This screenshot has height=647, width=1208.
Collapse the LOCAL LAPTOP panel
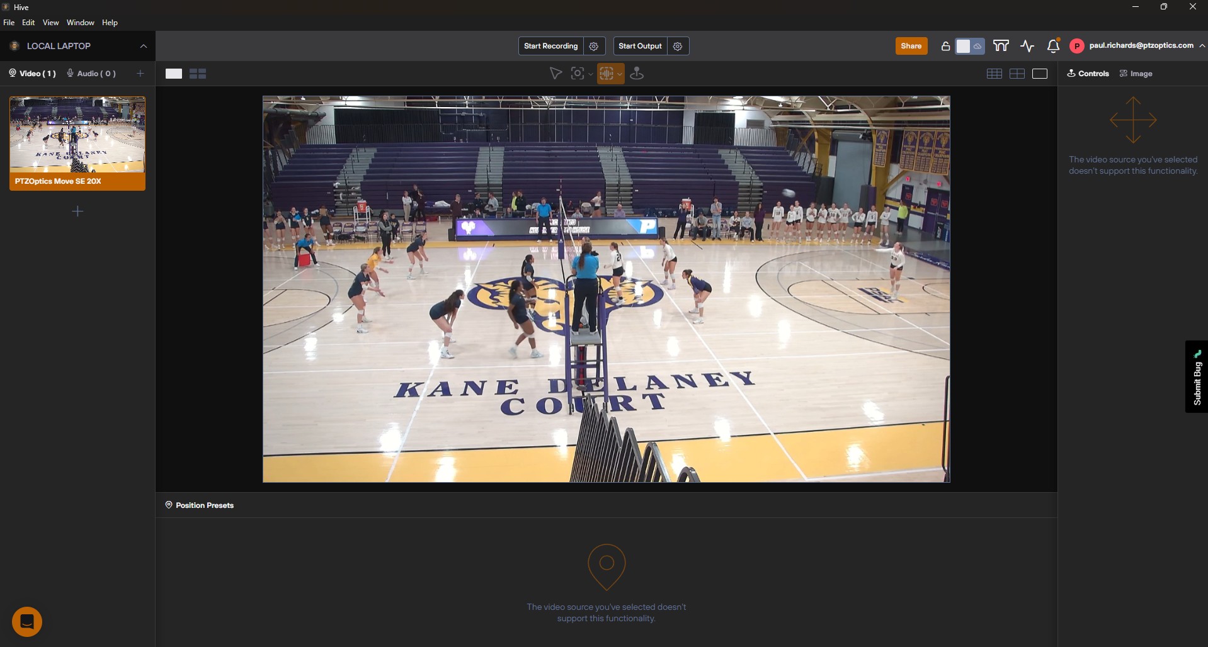point(143,46)
